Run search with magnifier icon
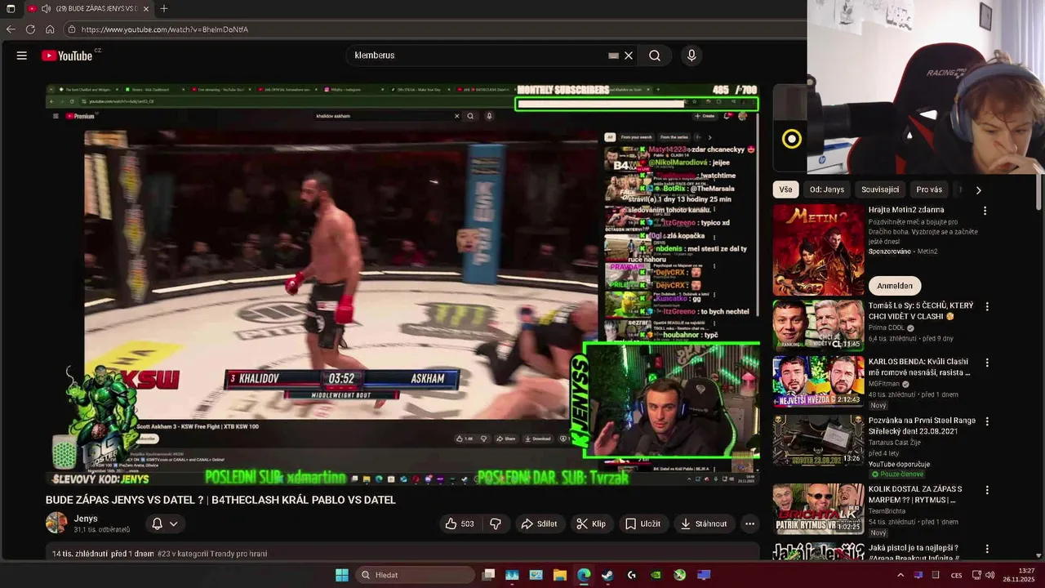 click(655, 56)
